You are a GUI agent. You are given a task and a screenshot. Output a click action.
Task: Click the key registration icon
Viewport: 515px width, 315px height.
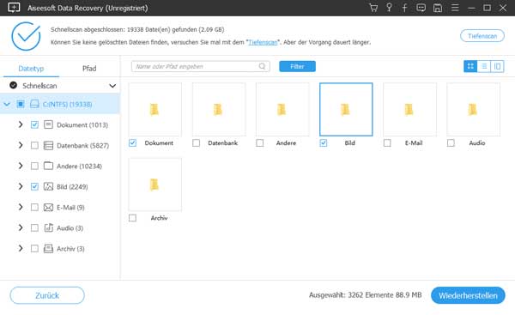pos(389,8)
